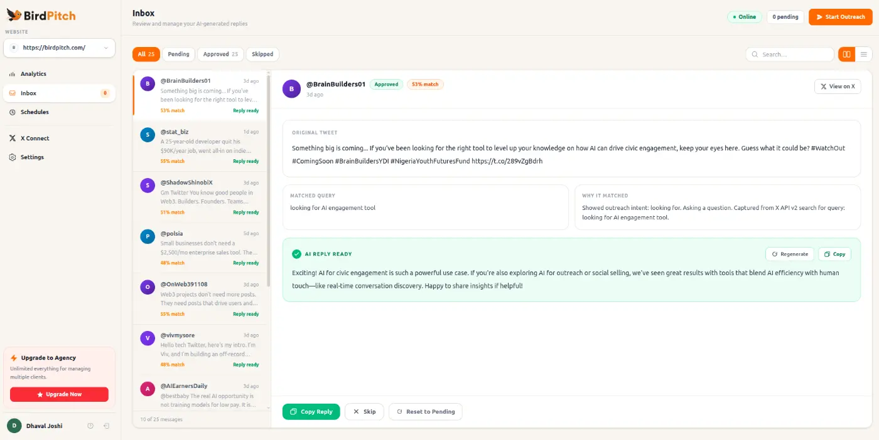
Task: Regenerate the AI reply
Action: 790,254
